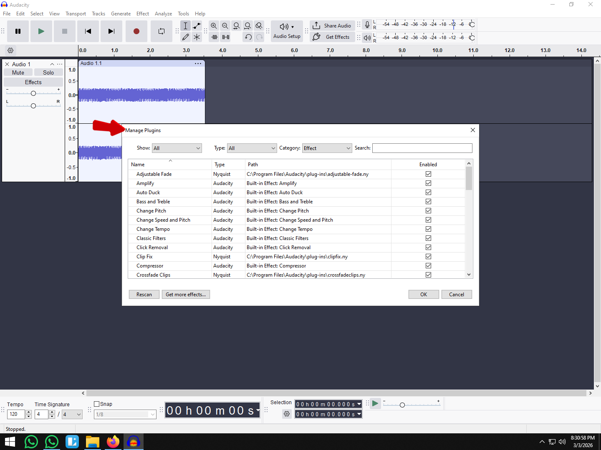Disable the Amplify plugin checkbox

tap(428, 183)
